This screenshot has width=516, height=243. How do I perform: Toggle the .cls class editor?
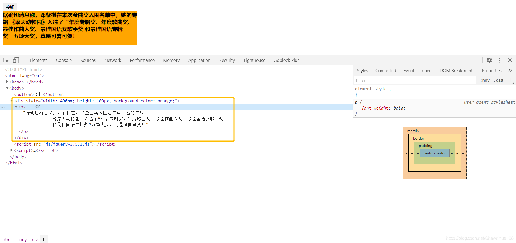click(499, 80)
